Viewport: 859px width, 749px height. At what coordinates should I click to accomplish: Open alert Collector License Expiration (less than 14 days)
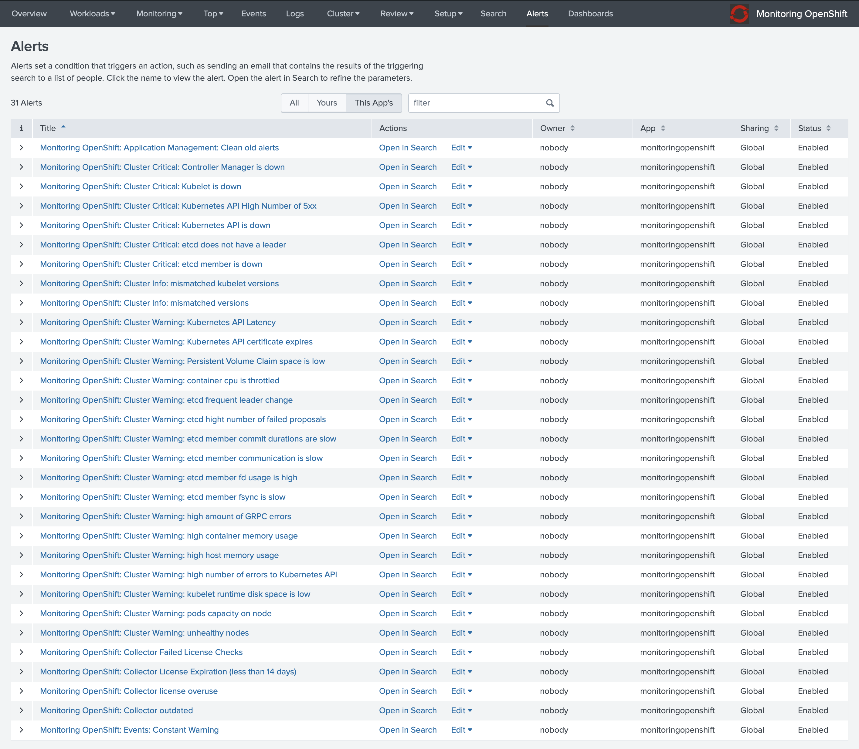pyautogui.click(x=168, y=672)
